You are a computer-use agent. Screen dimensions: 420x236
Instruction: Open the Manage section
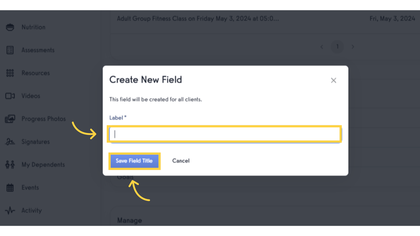[x=129, y=220]
